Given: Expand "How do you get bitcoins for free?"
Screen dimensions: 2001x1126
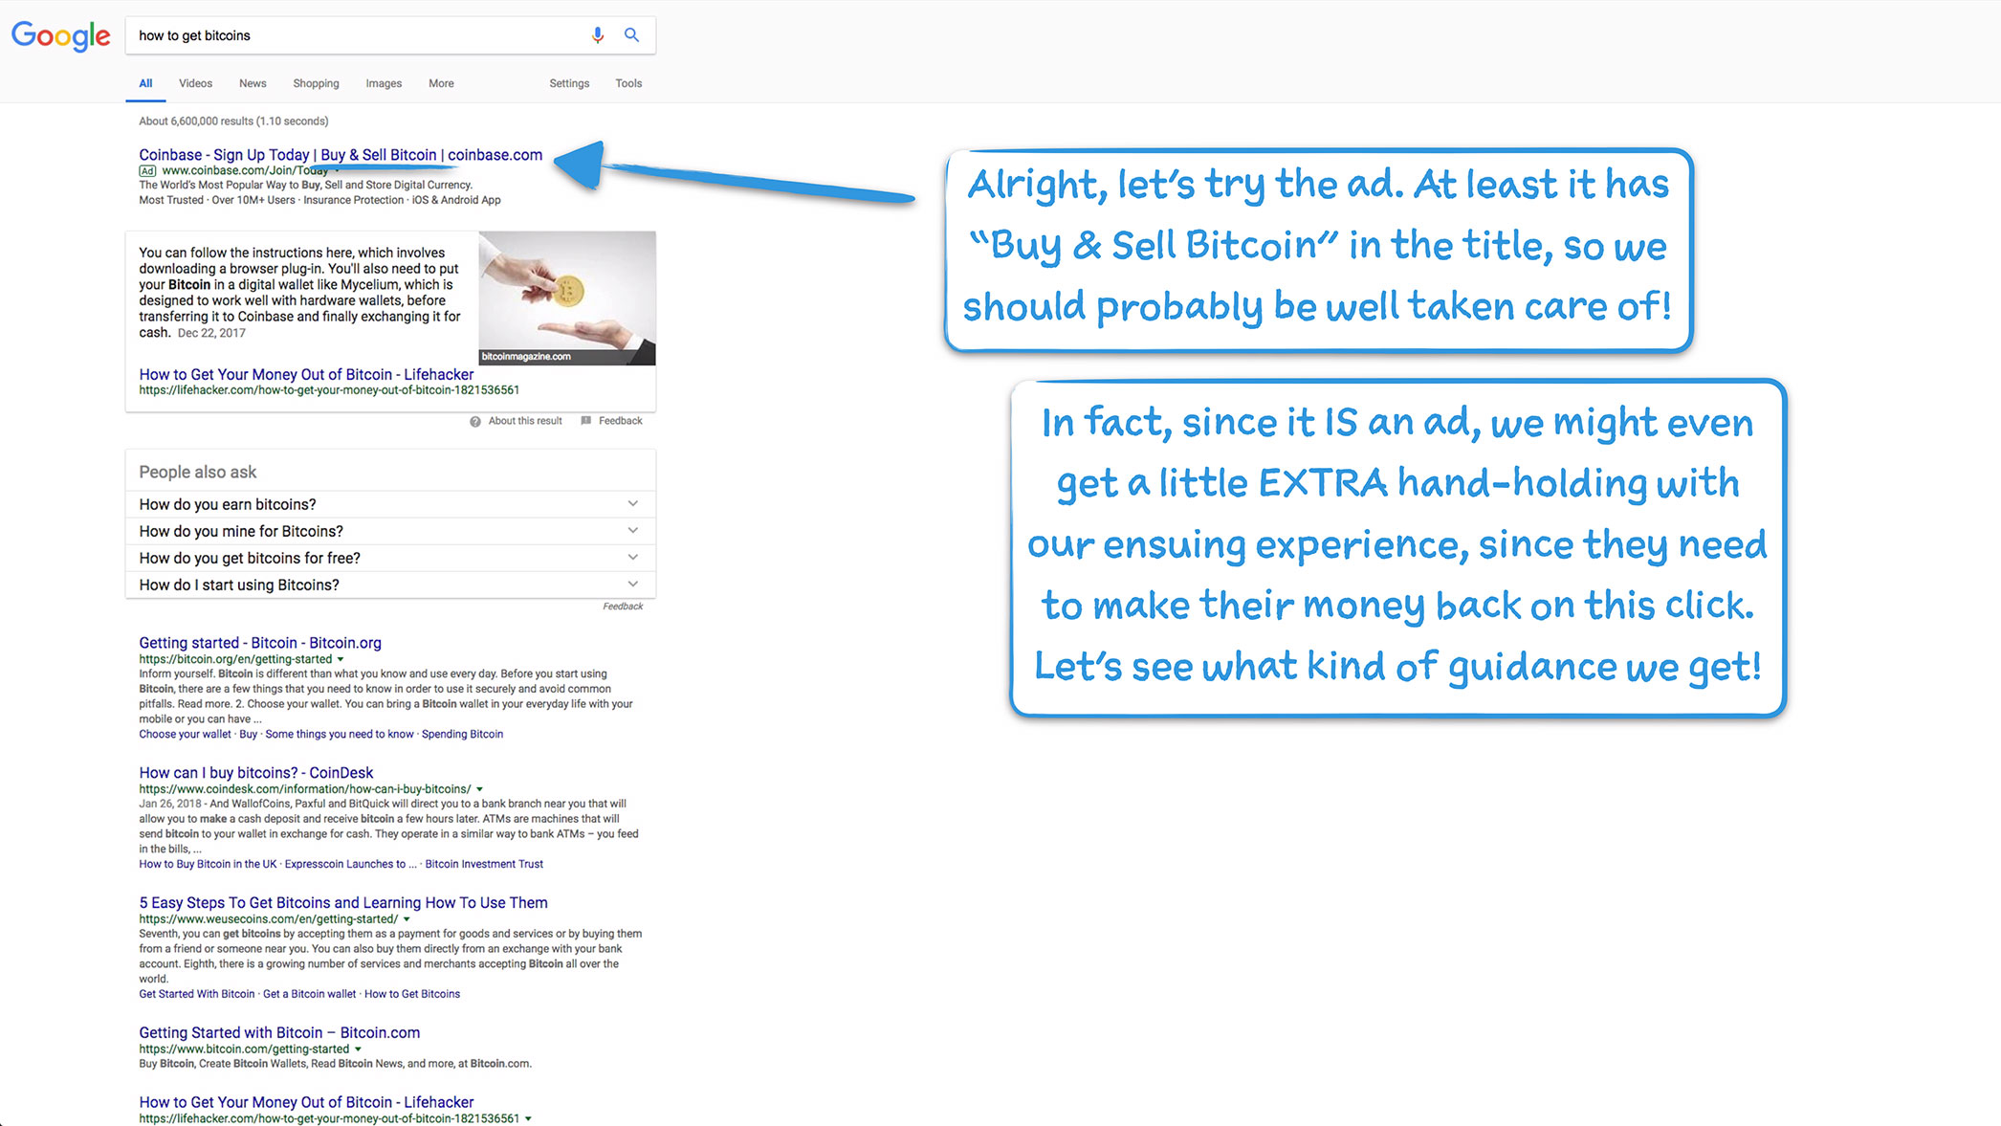Looking at the screenshot, I should pyautogui.click(x=632, y=558).
